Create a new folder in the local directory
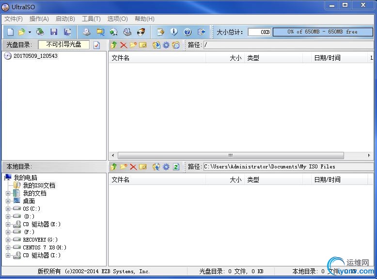The height and width of the screenshot is (279, 377). tap(124, 166)
